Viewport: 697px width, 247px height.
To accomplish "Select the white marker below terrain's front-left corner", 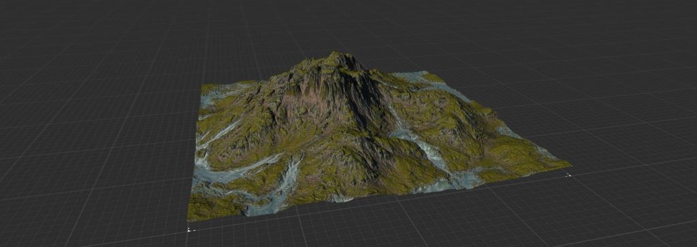I will tap(191, 230).
